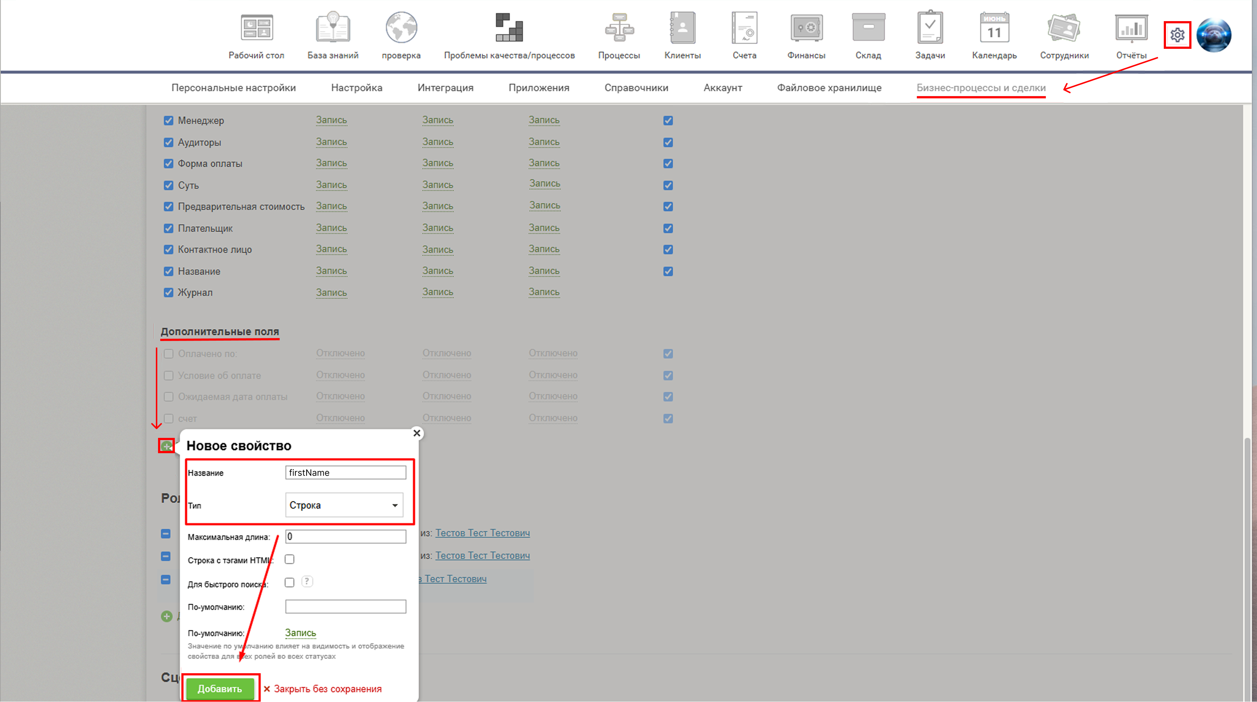
Task: Open the Интеграция tab
Action: point(445,88)
